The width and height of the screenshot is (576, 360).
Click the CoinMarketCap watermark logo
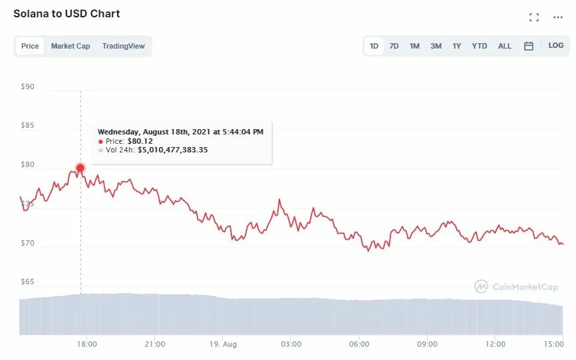coord(516,287)
